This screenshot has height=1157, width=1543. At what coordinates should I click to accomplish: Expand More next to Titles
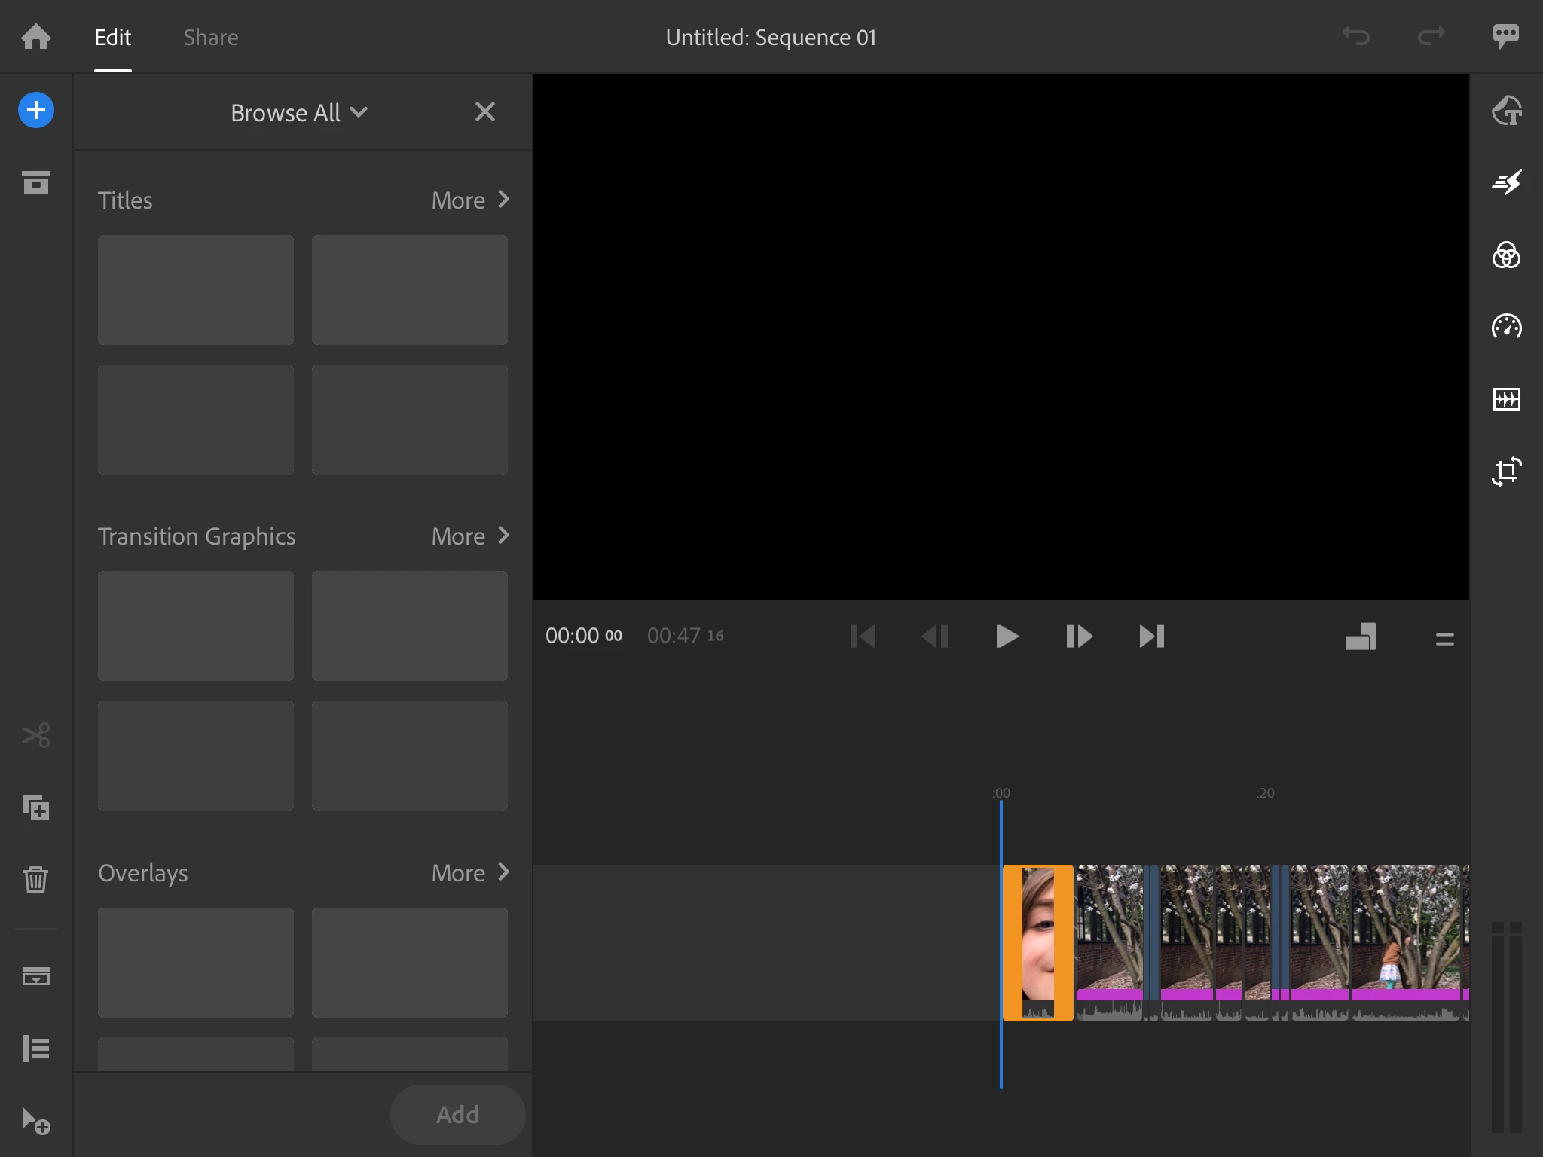(x=470, y=200)
